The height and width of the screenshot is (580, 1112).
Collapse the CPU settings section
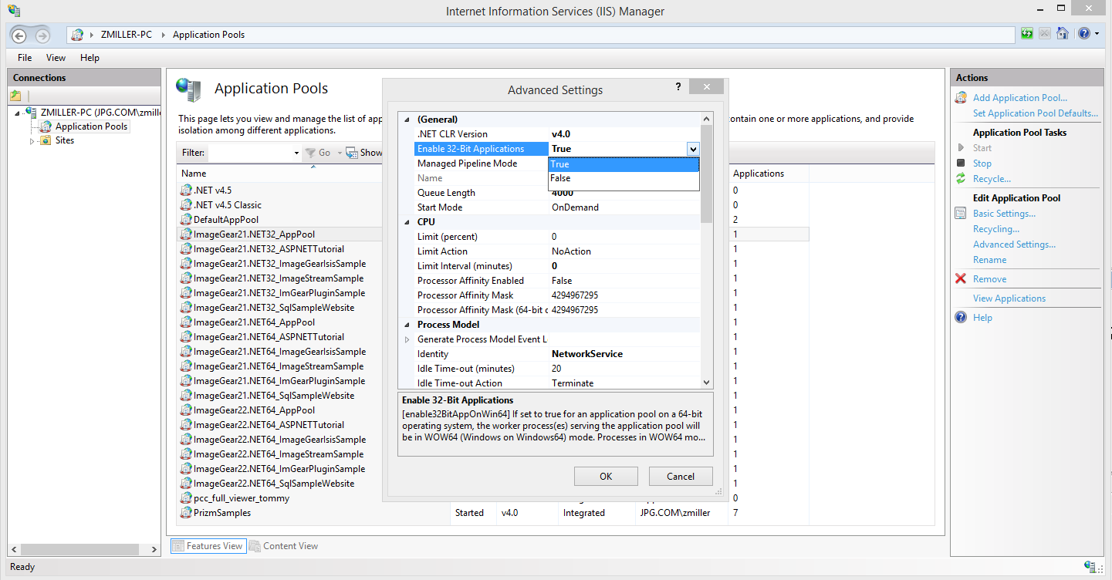407,222
